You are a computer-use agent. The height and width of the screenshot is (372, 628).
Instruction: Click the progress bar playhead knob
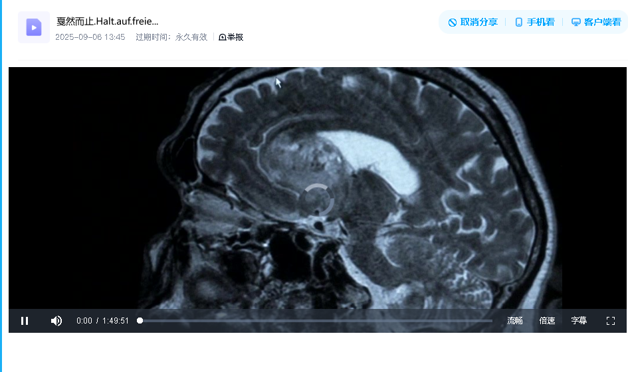coord(140,321)
